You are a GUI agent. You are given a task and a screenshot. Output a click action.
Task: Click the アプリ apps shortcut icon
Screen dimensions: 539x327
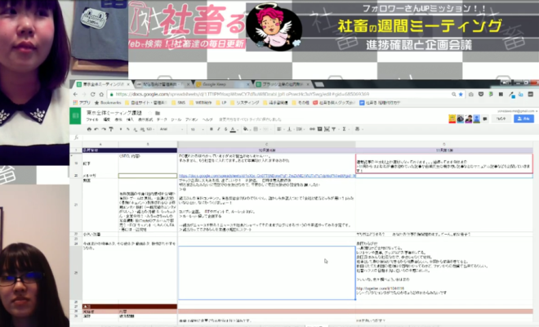(79, 103)
